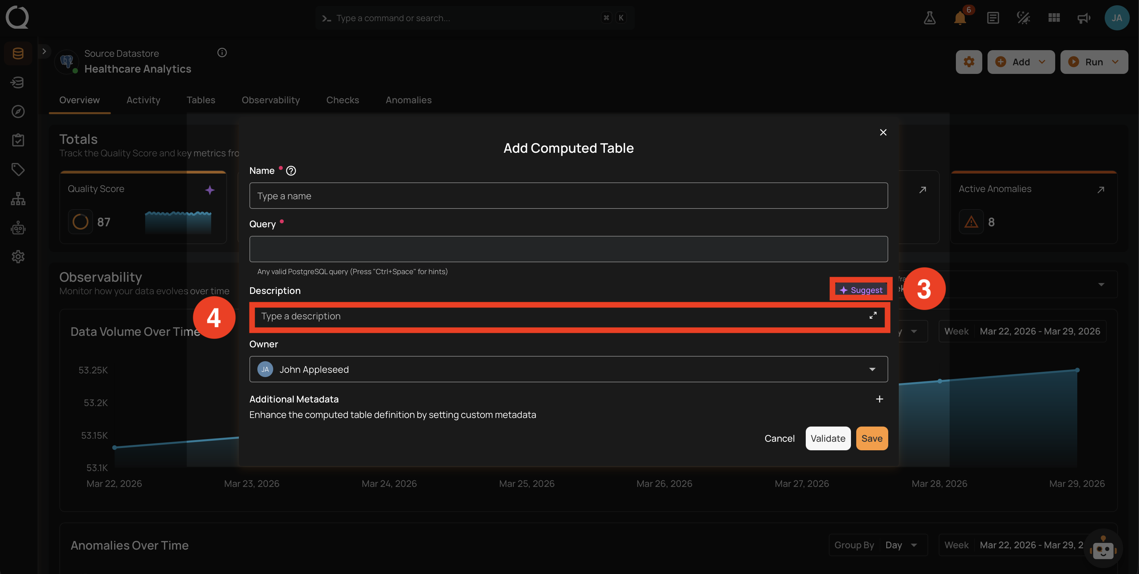Expand the left sidebar chevron
1139x574 pixels.
(x=44, y=51)
